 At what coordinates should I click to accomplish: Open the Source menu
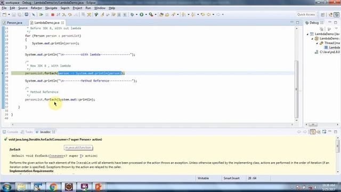(23, 8)
